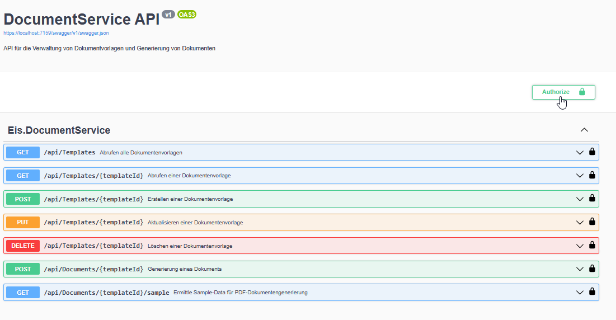The height and width of the screenshot is (320, 616).
Task: Expand Löschen einer Dokumentenvorlage chevron
Action: pyautogui.click(x=580, y=246)
